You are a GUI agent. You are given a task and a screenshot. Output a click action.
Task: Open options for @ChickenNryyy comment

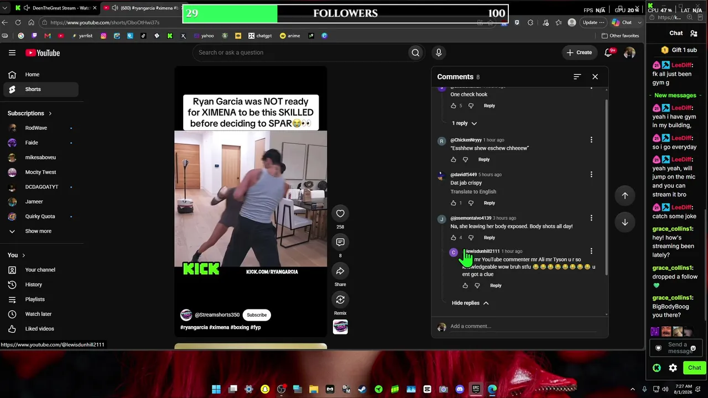(x=591, y=140)
